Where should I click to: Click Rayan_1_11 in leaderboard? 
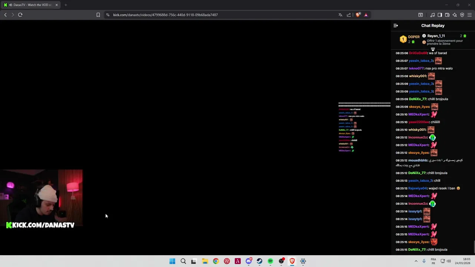click(436, 36)
